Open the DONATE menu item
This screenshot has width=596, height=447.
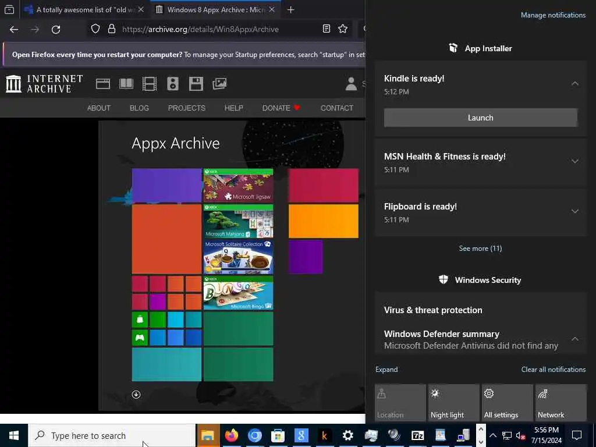tap(281, 108)
